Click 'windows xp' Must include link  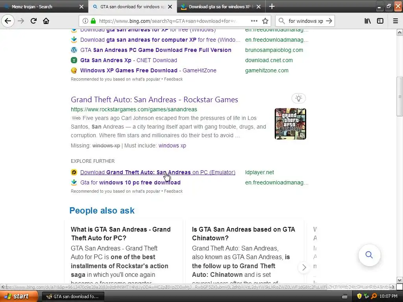[x=172, y=145]
